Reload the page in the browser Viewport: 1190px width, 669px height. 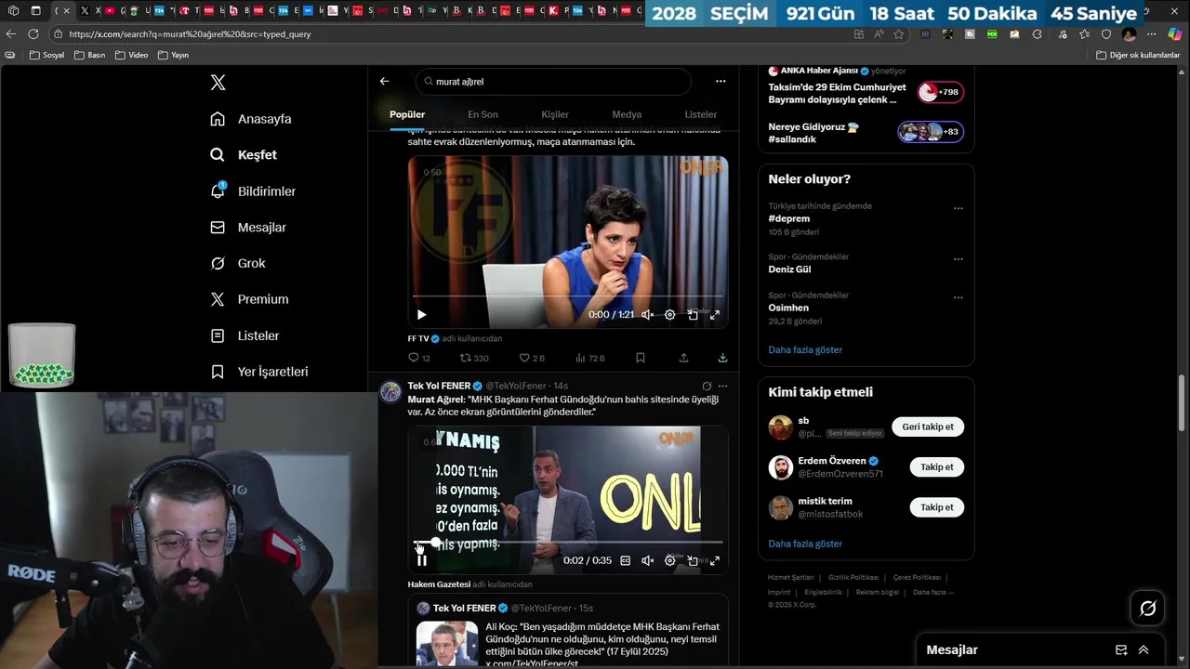pos(33,34)
